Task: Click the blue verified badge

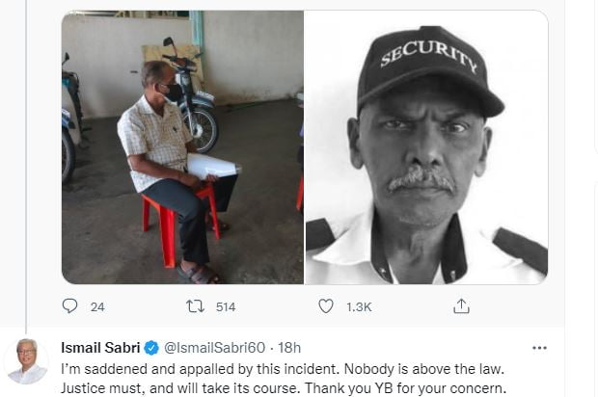Action: pos(151,348)
